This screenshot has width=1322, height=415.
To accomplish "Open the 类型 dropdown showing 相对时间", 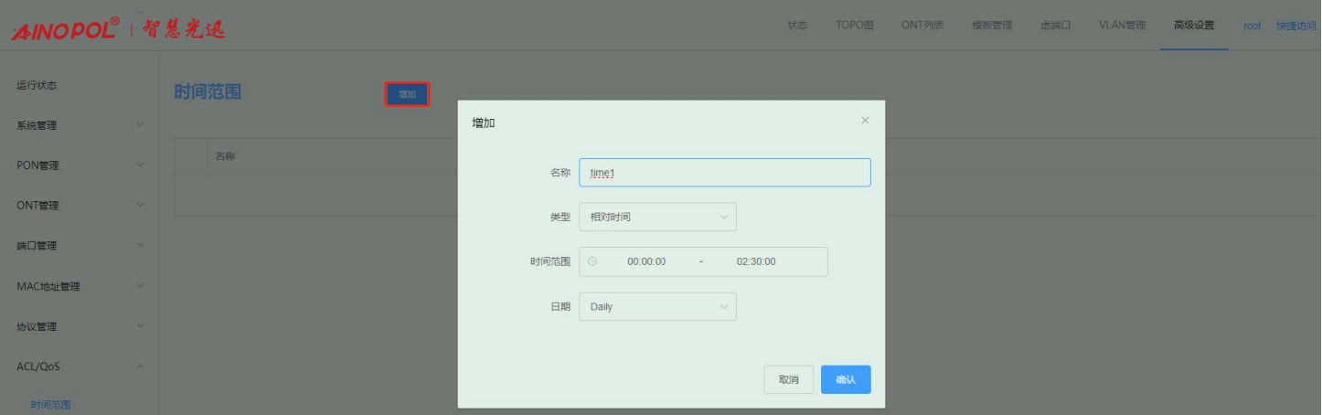I will (x=657, y=218).
